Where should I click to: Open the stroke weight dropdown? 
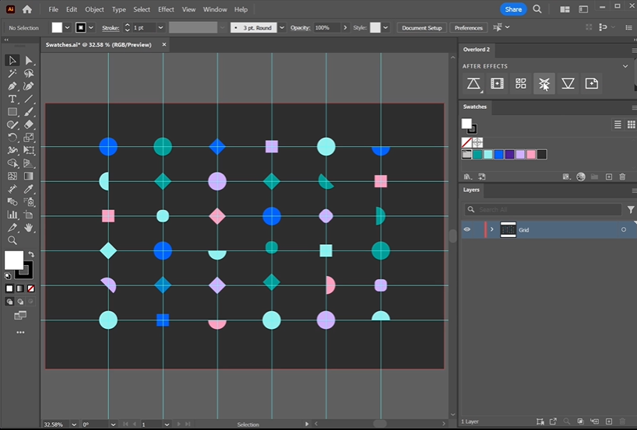(x=160, y=28)
